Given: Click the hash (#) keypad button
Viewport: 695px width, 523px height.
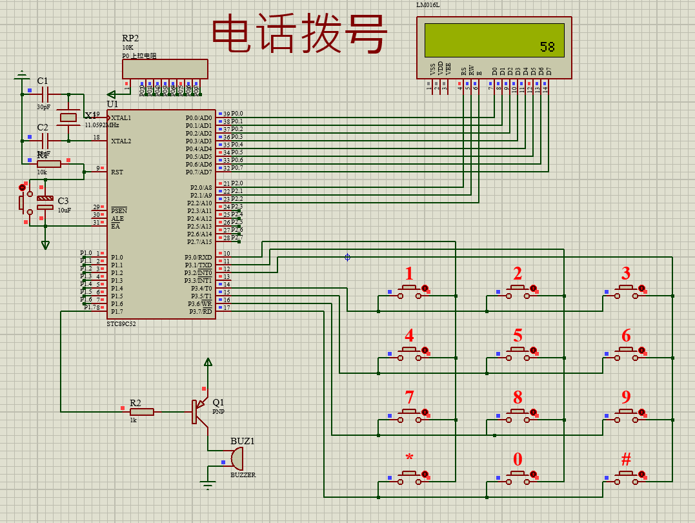Looking at the screenshot, I should click(x=626, y=478).
